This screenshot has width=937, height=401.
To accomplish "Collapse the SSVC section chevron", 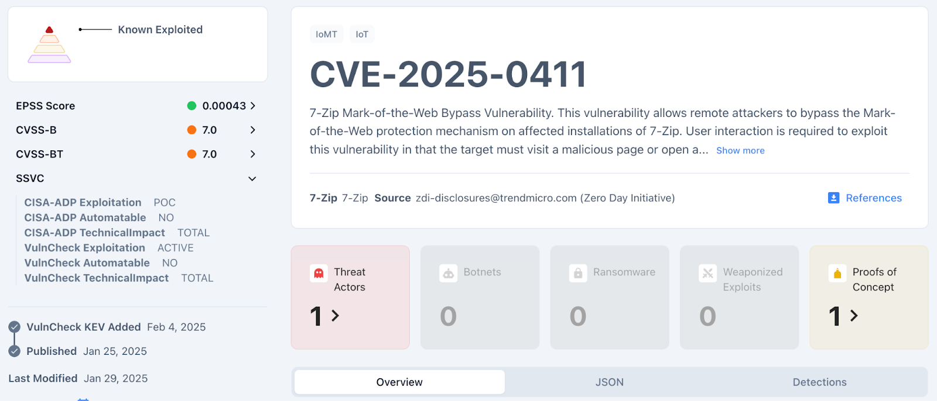I will click(x=252, y=178).
